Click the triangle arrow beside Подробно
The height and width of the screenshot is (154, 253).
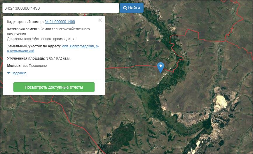tap(9, 73)
